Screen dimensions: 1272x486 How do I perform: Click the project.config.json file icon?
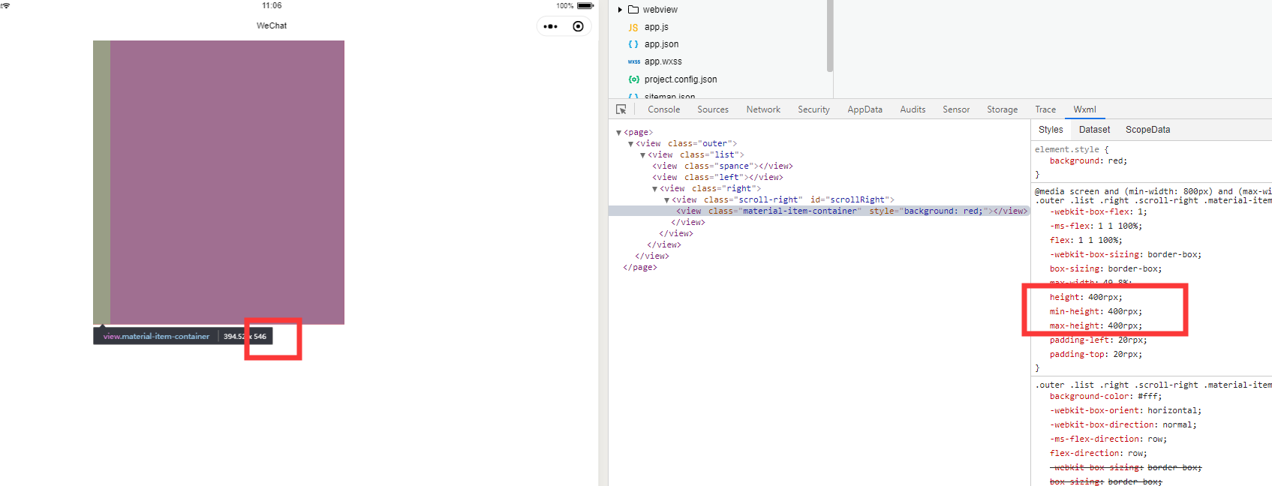[634, 79]
